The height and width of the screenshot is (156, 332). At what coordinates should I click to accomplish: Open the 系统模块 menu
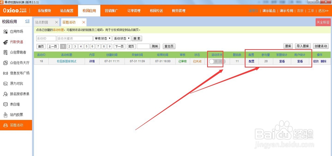coord(44,11)
